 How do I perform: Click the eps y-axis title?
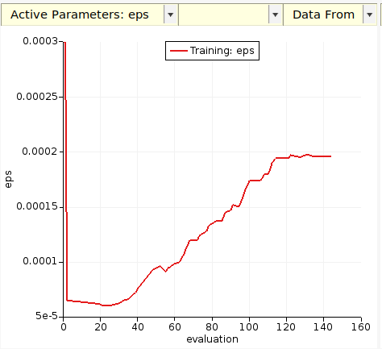tap(8, 179)
